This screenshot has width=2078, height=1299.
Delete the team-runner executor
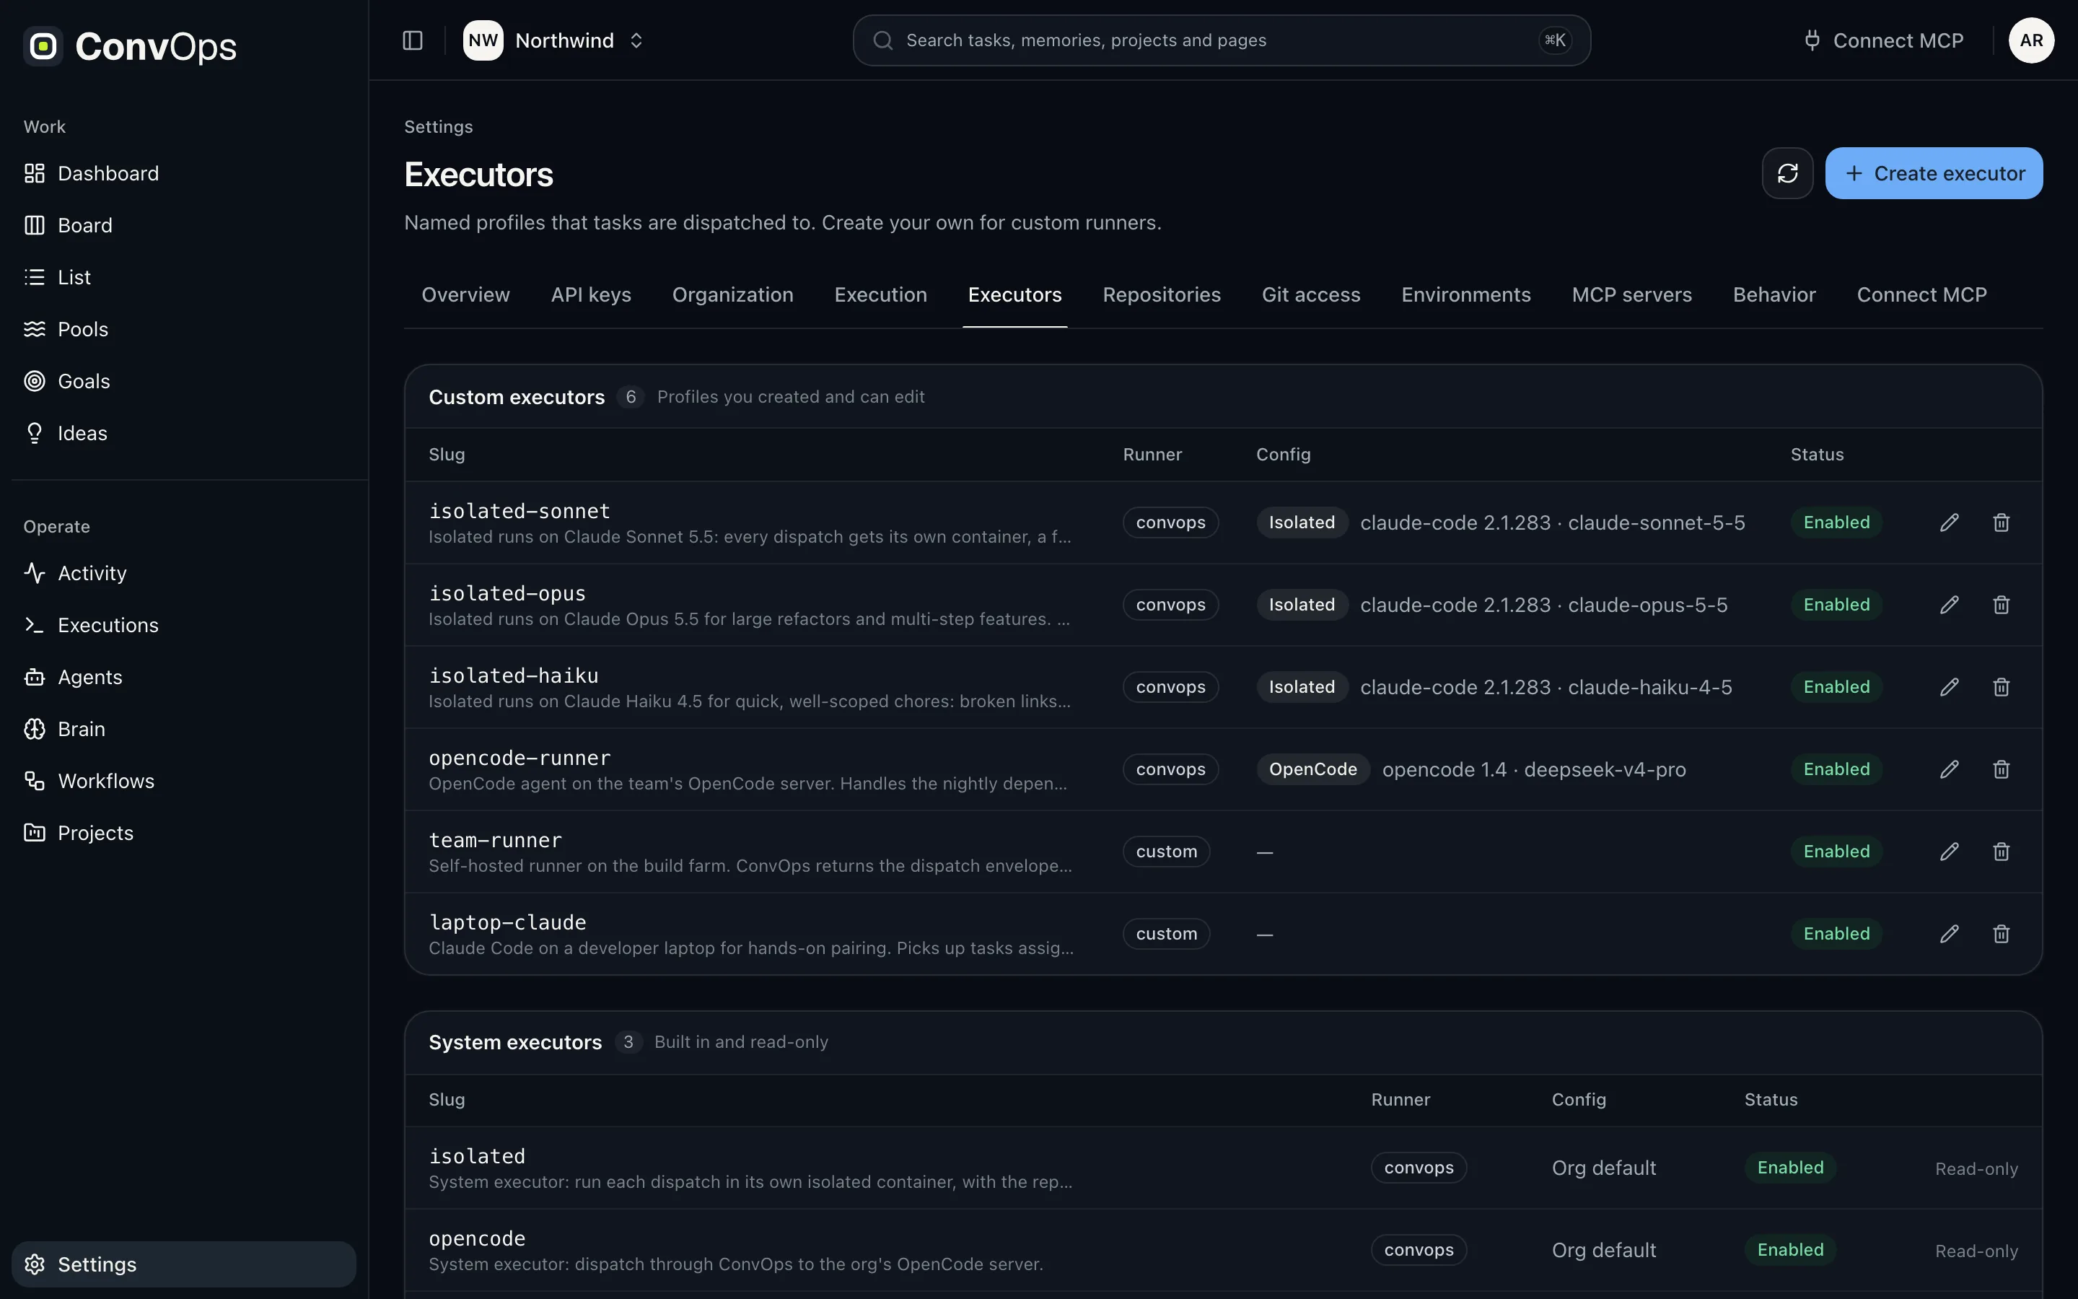click(2001, 852)
